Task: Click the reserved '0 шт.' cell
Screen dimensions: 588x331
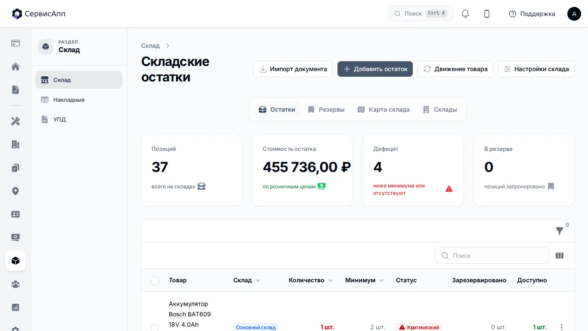Action: (x=499, y=327)
